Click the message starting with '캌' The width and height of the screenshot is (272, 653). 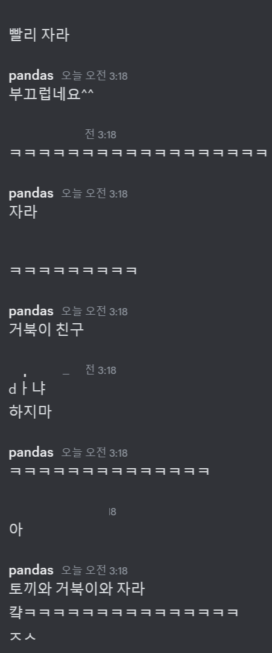tap(124, 612)
